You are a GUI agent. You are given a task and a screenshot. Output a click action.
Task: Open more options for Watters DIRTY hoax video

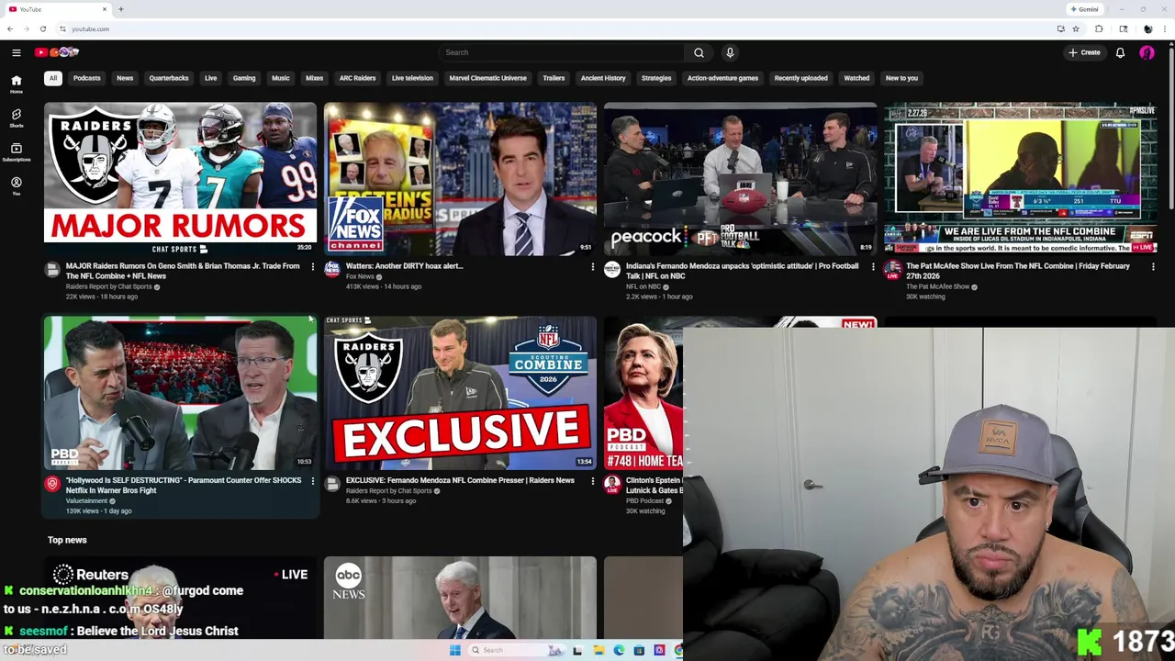pyautogui.click(x=592, y=267)
